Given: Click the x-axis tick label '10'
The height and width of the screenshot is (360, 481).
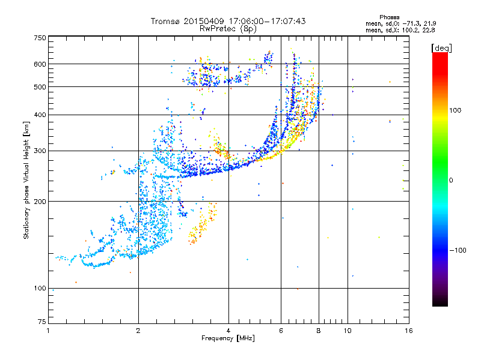Looking at the screenshot, I should [348, 331].
